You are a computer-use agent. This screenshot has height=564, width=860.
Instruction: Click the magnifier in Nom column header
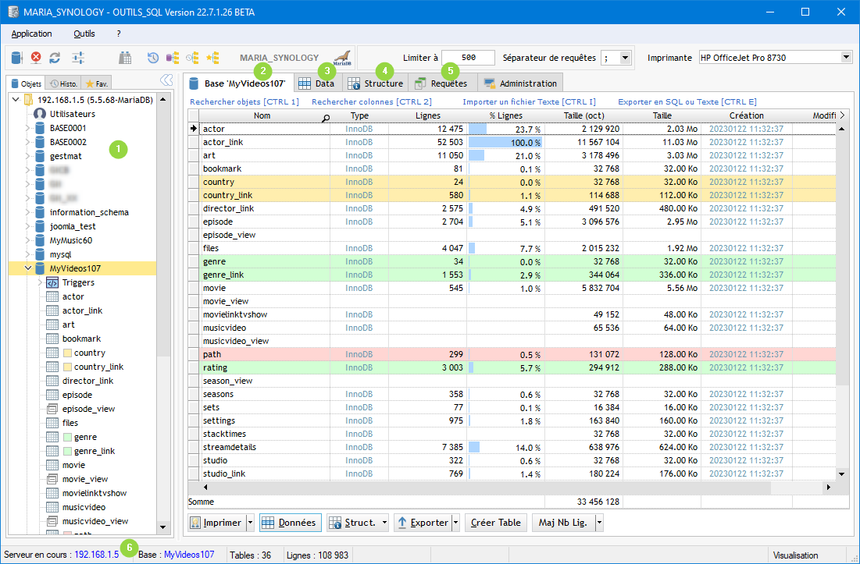click(x=326, y=117)
